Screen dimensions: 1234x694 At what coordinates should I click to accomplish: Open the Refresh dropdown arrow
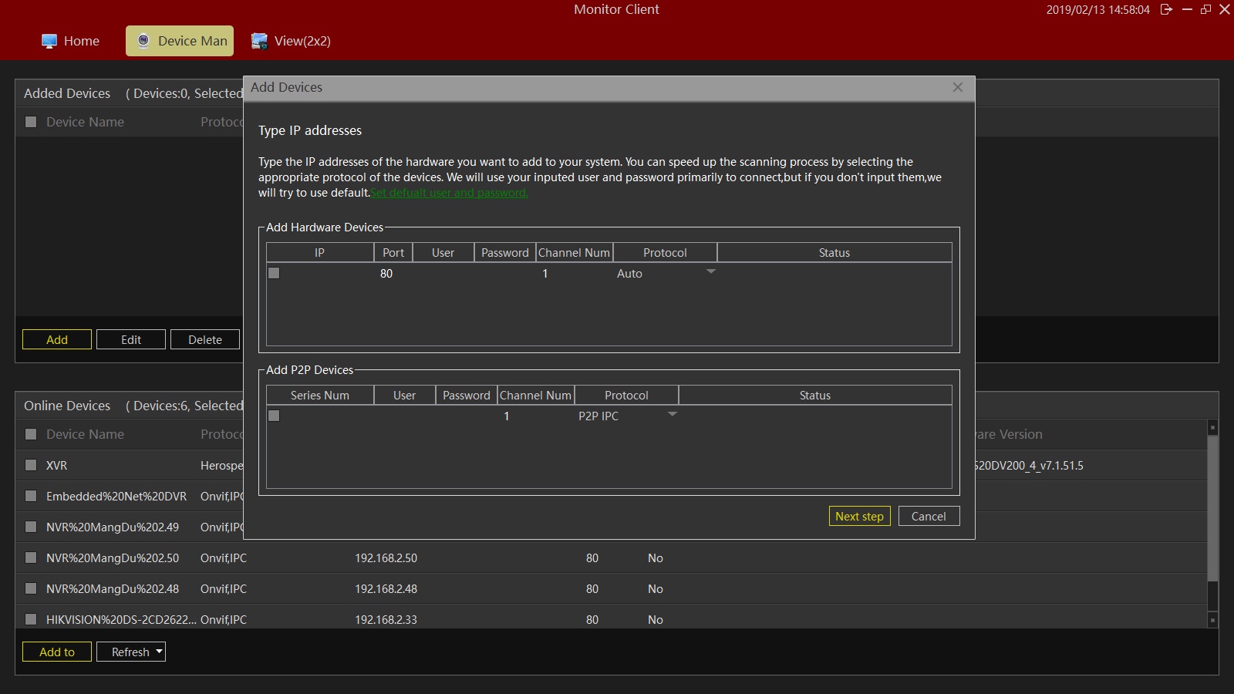coord(159,652)
